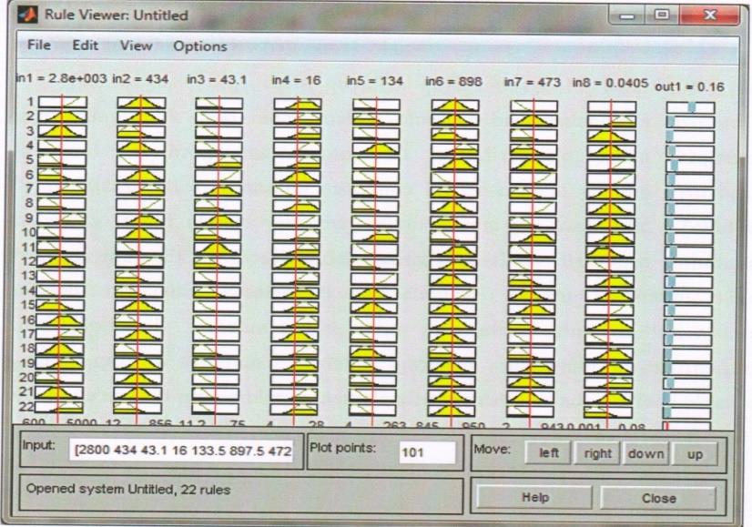Click the Move left button
This screenshot has height=527, width=752.
tap(548, 453)
